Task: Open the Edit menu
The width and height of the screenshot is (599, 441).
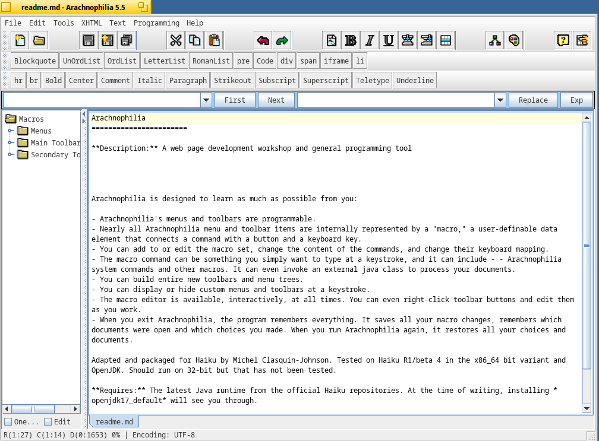Action: click(37, 23)
